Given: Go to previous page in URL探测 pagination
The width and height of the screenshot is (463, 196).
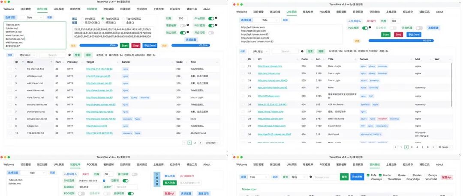Looking at the screenshot, I should coord(396,147).
